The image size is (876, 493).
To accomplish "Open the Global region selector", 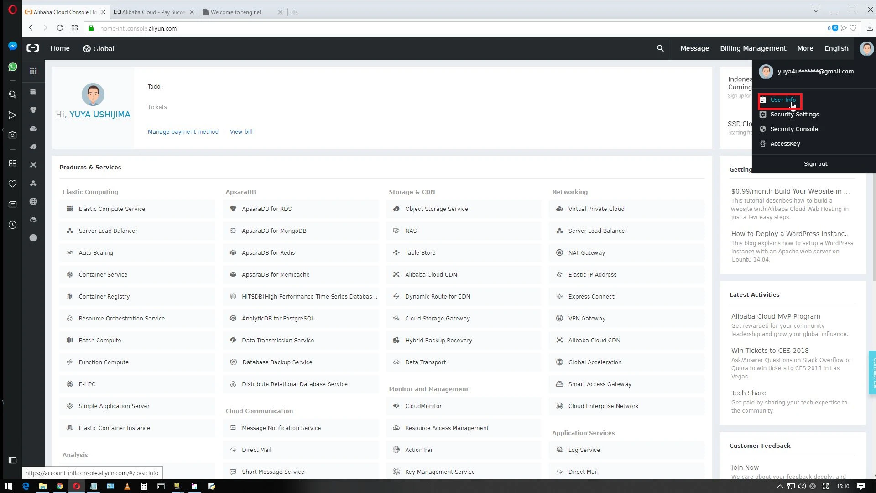I will [99, 48].
